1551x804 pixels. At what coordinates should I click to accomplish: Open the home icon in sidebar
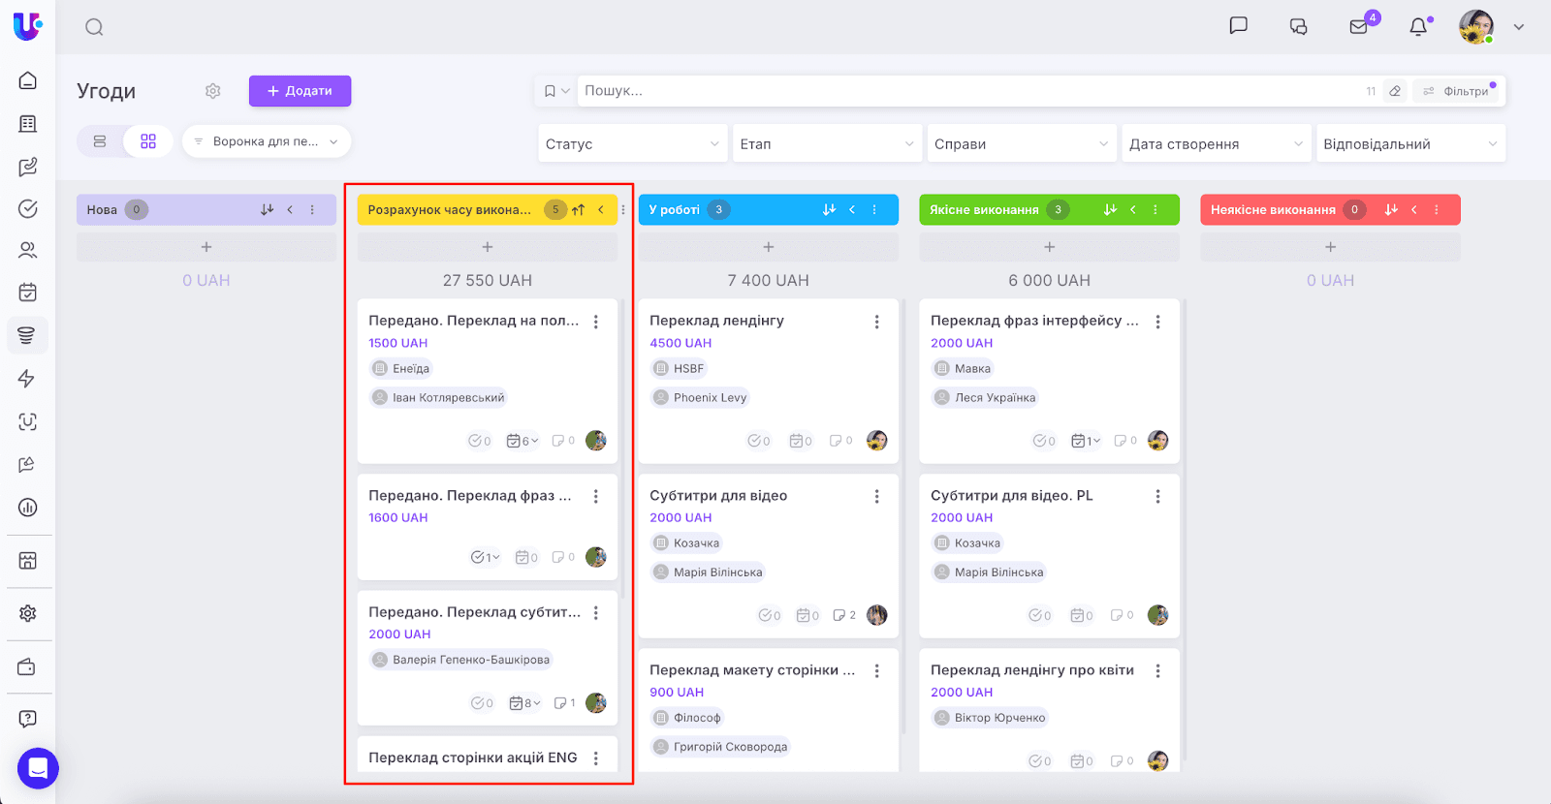coord(28,80)
